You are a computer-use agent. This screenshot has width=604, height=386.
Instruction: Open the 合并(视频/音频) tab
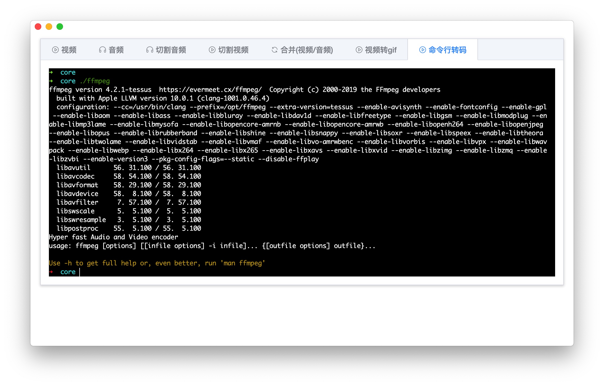[x=307, y=50]
